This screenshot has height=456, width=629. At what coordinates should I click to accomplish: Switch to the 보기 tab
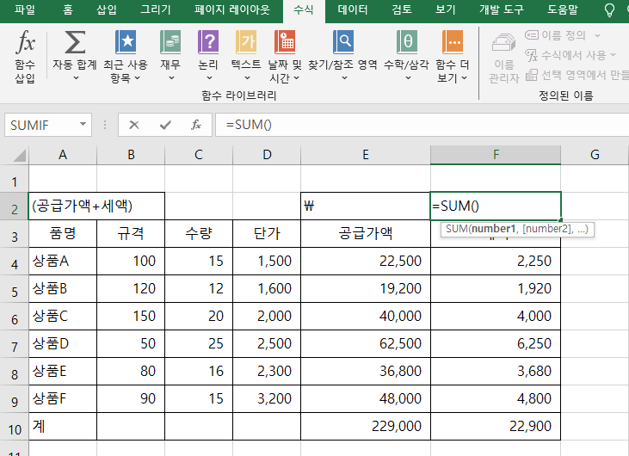click(445, 9)
